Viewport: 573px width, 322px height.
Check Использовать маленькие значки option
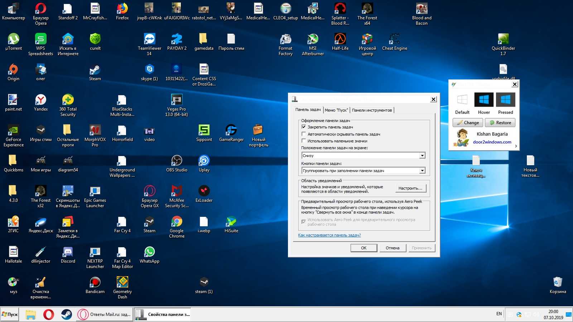point(304,141)
